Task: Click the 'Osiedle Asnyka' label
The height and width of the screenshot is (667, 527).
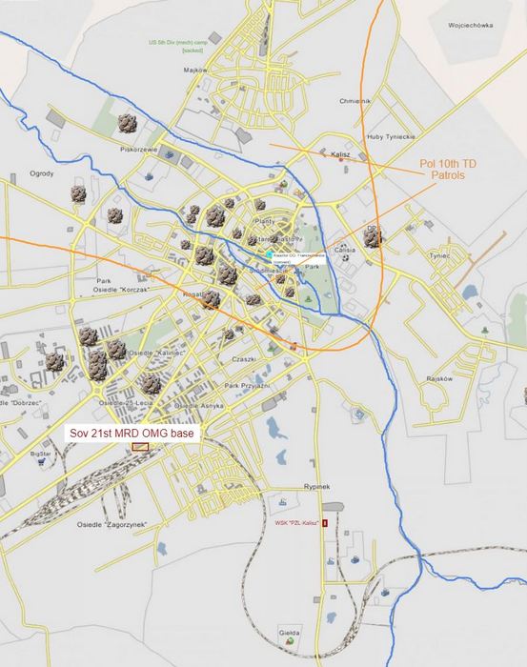Action: [198, 406]
